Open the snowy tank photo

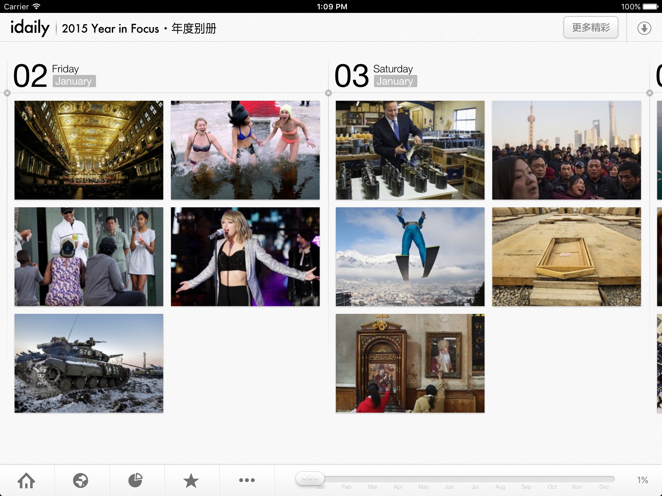point(89,363)
